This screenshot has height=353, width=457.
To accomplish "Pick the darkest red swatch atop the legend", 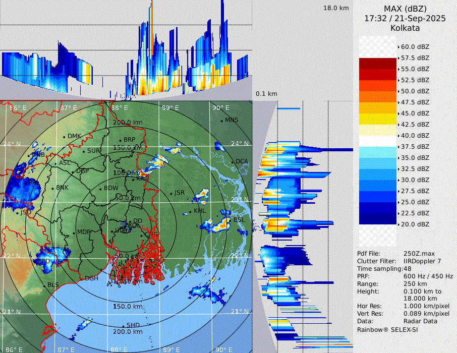I will click(378, 64).
